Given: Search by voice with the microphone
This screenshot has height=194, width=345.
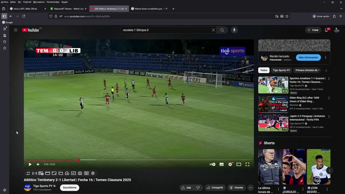Looking at the screenshot, I should point(234,30).
